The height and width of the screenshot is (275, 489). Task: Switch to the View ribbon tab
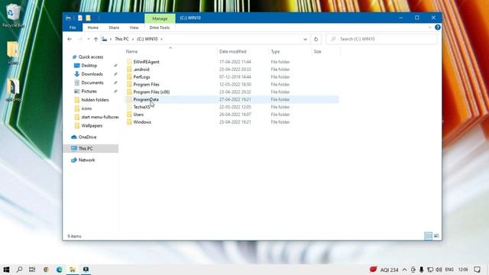point(134,27)
